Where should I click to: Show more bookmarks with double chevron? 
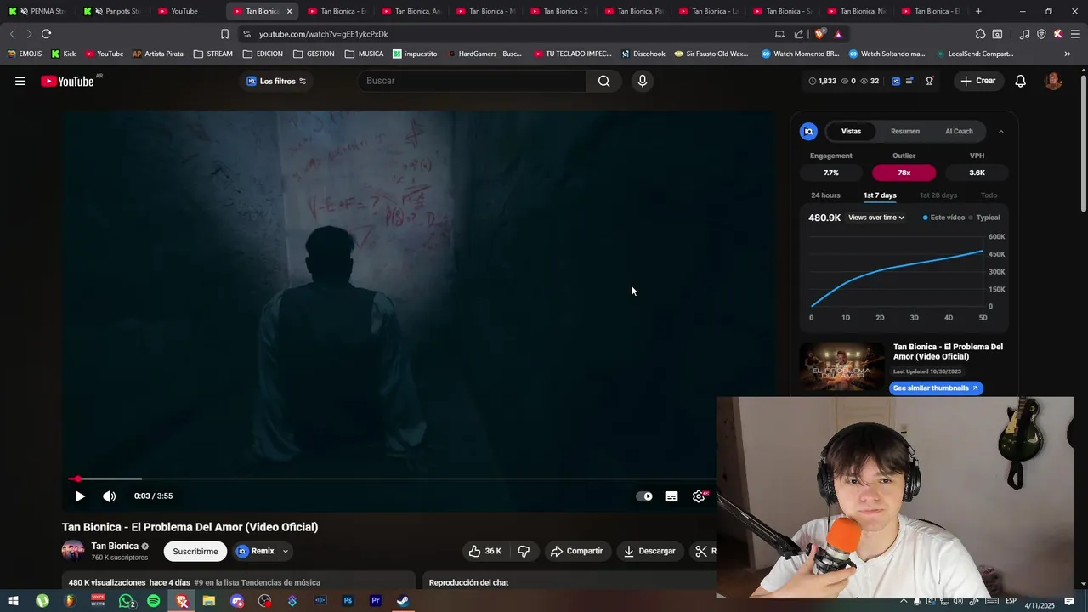pos(1067,54)
